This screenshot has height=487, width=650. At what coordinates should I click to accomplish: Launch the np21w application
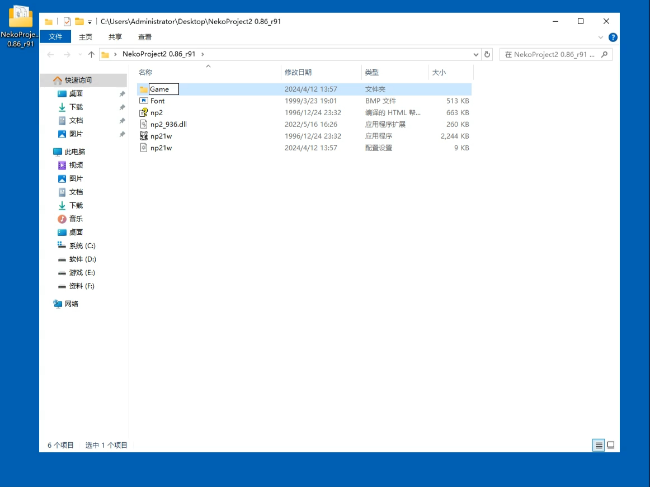click(161, 136)
